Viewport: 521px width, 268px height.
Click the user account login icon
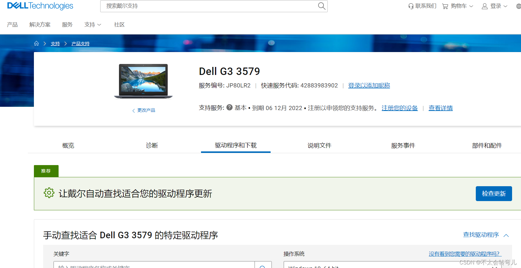coord(484,6)
